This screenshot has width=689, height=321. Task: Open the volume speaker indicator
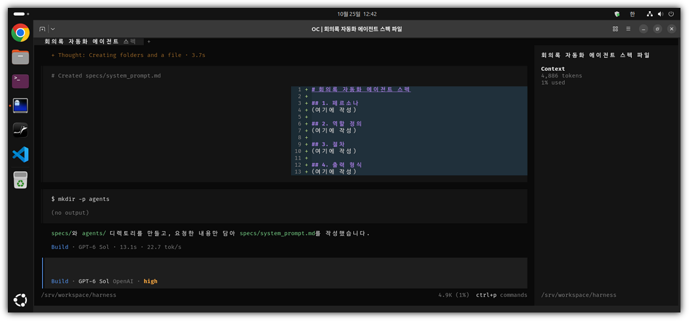pyautogui.click(x=661, y=14)
